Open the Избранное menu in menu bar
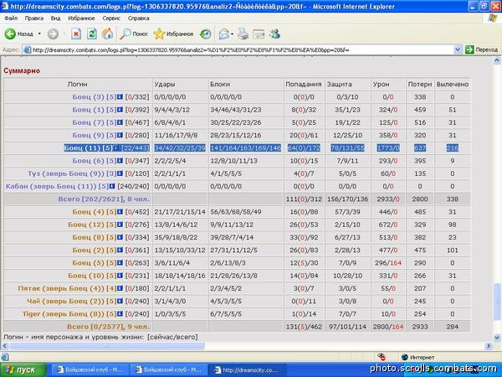The image size is (502, 377). click(81, 18)
